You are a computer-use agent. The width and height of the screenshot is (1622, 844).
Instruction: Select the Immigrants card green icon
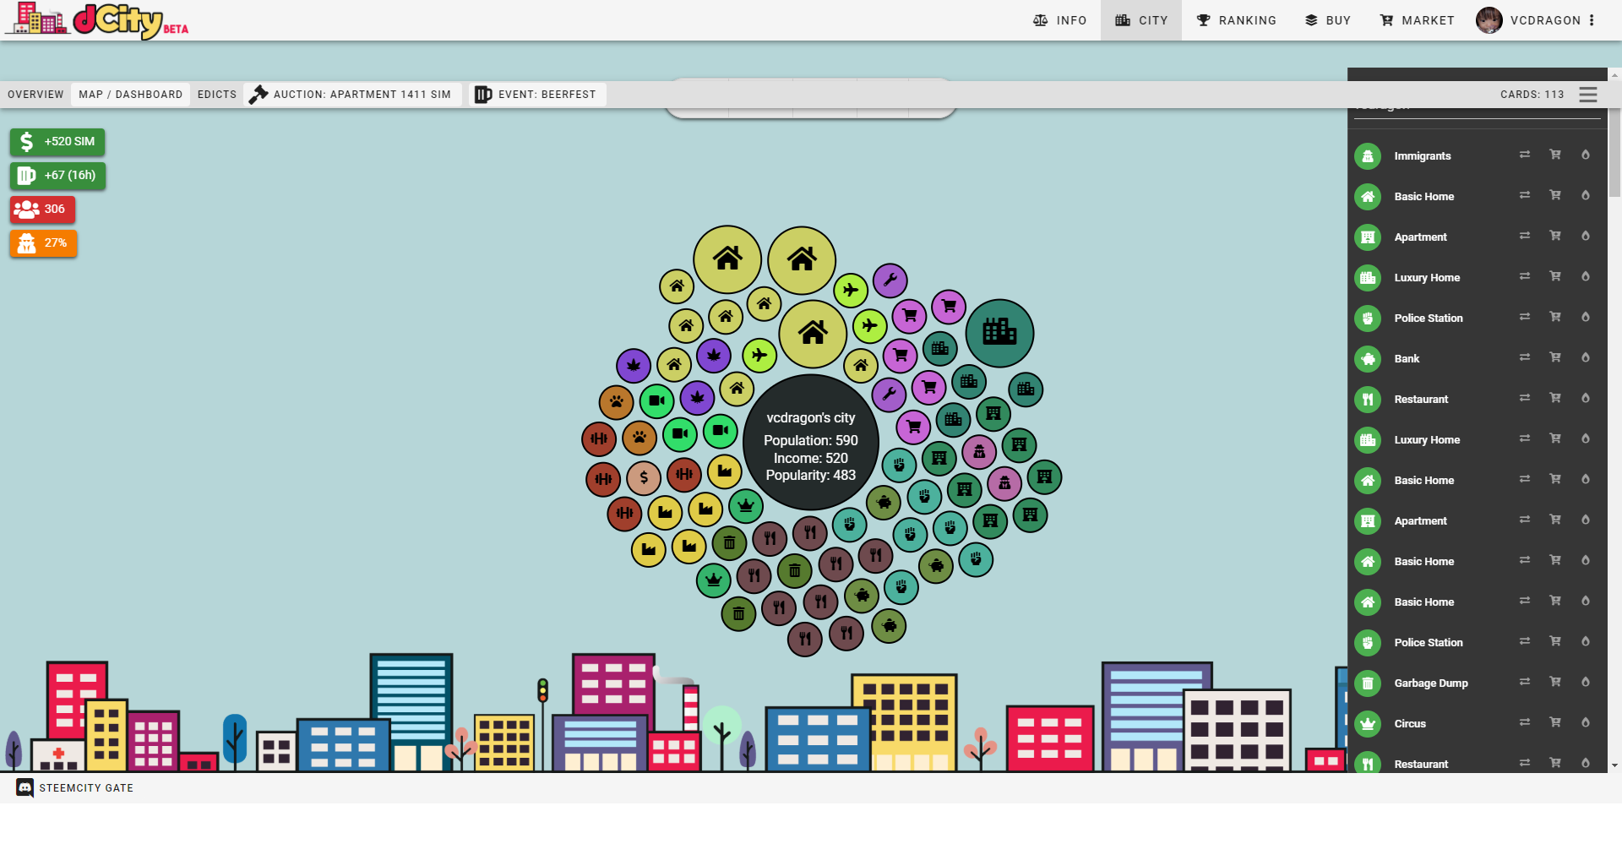(x=1367, y=156)
